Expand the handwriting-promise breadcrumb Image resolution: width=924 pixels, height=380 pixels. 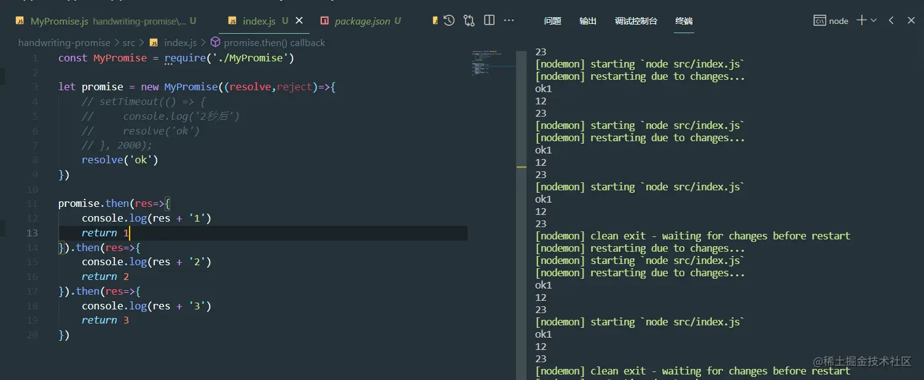(64, 42)
